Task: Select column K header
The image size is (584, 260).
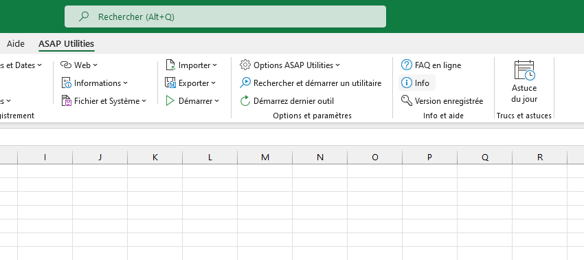Action: coord(155,158)
